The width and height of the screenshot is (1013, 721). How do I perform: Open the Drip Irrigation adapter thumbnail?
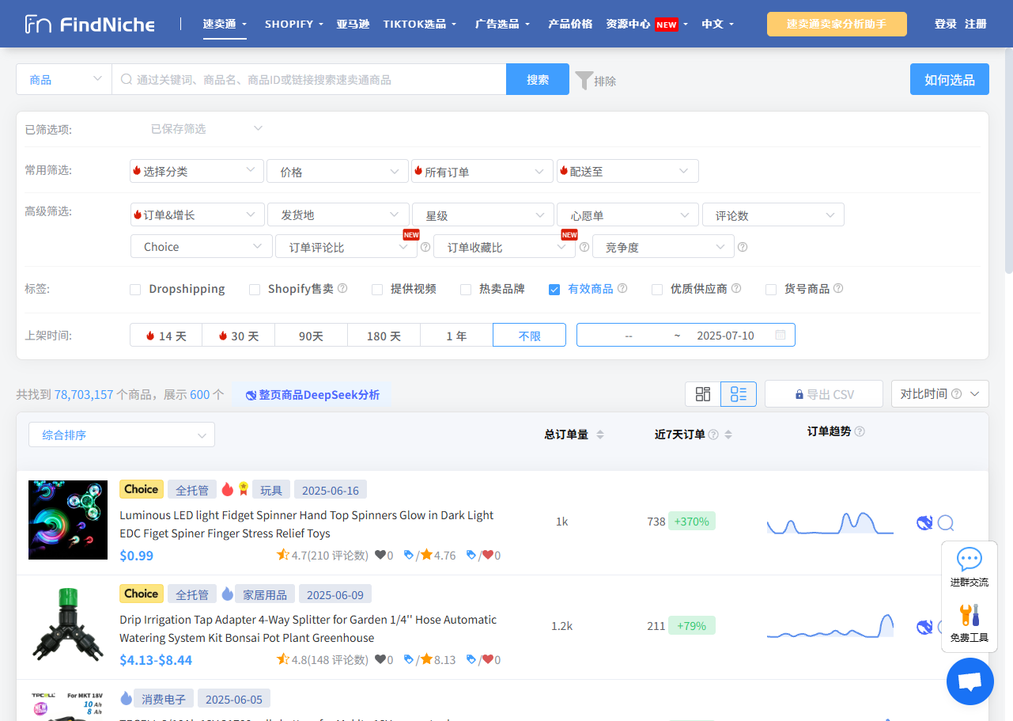tap(68, 624)
